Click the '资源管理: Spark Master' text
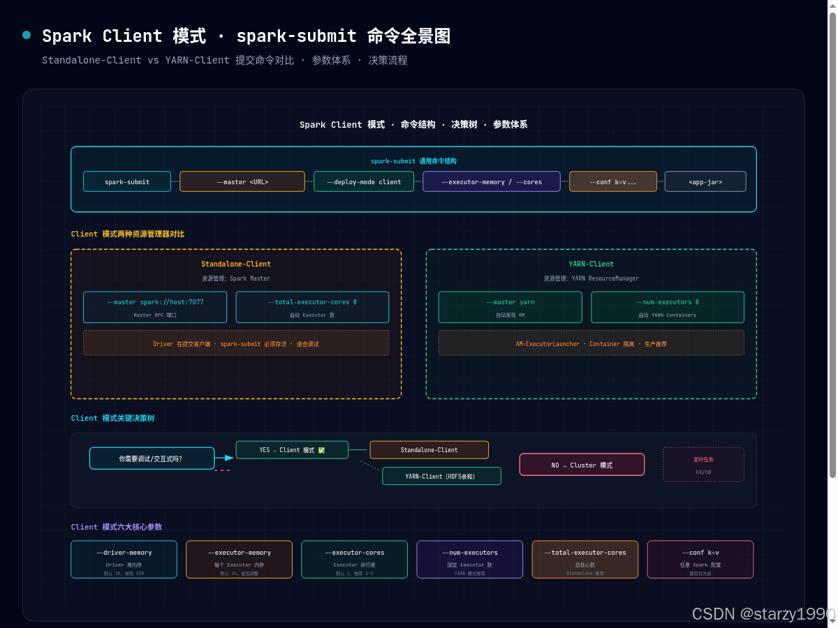The height and width of the screenshot is (628, 838). click(236, 278)
